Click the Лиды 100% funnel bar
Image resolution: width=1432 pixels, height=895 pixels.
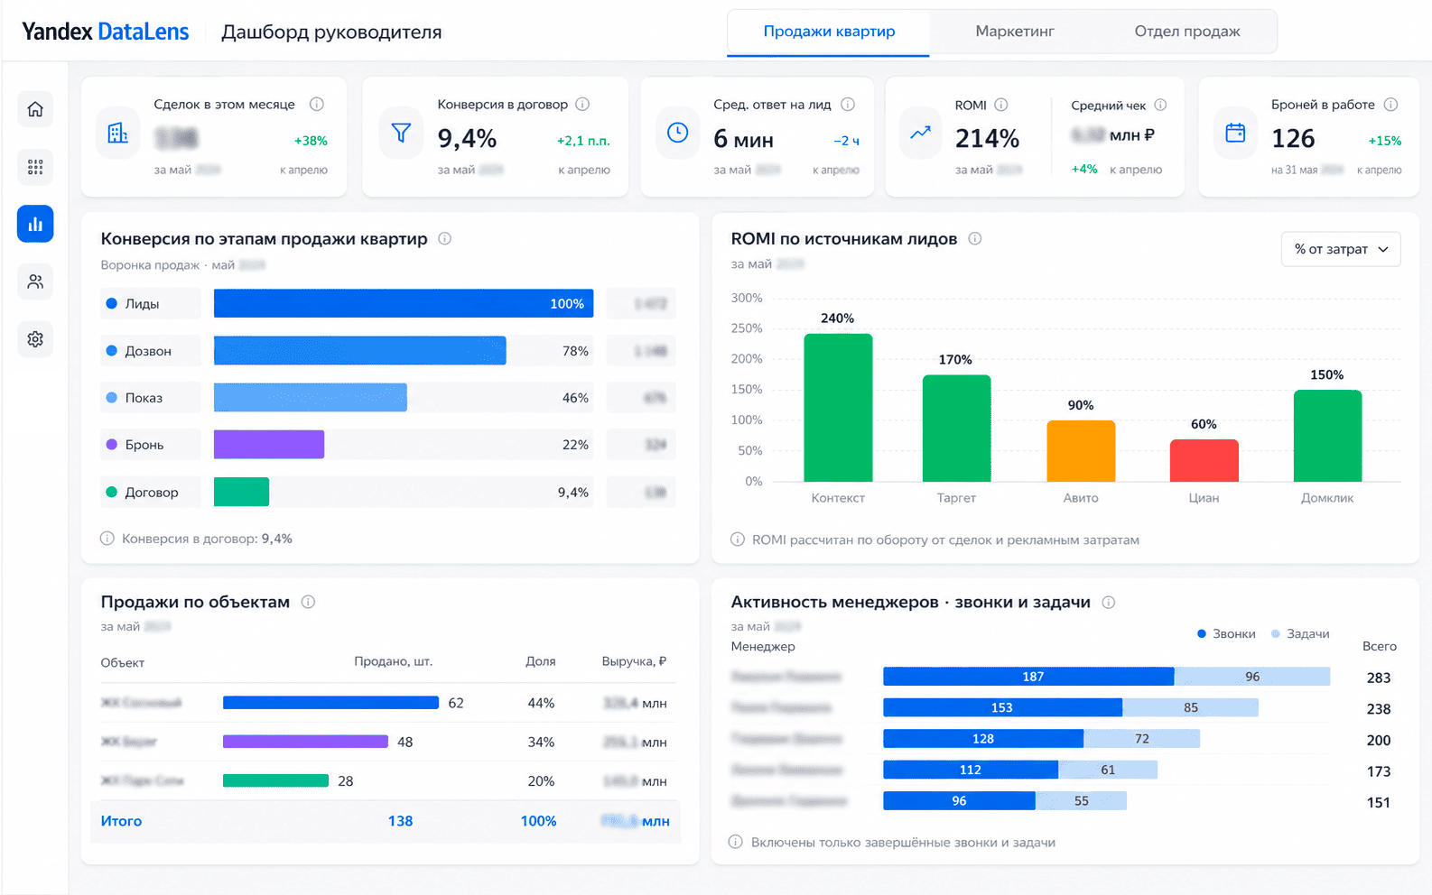[404, 303]
